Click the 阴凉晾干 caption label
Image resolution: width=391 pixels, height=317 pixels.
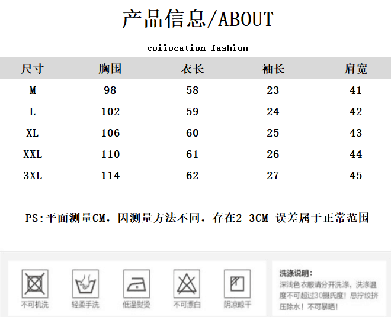[x=238, y=305]
